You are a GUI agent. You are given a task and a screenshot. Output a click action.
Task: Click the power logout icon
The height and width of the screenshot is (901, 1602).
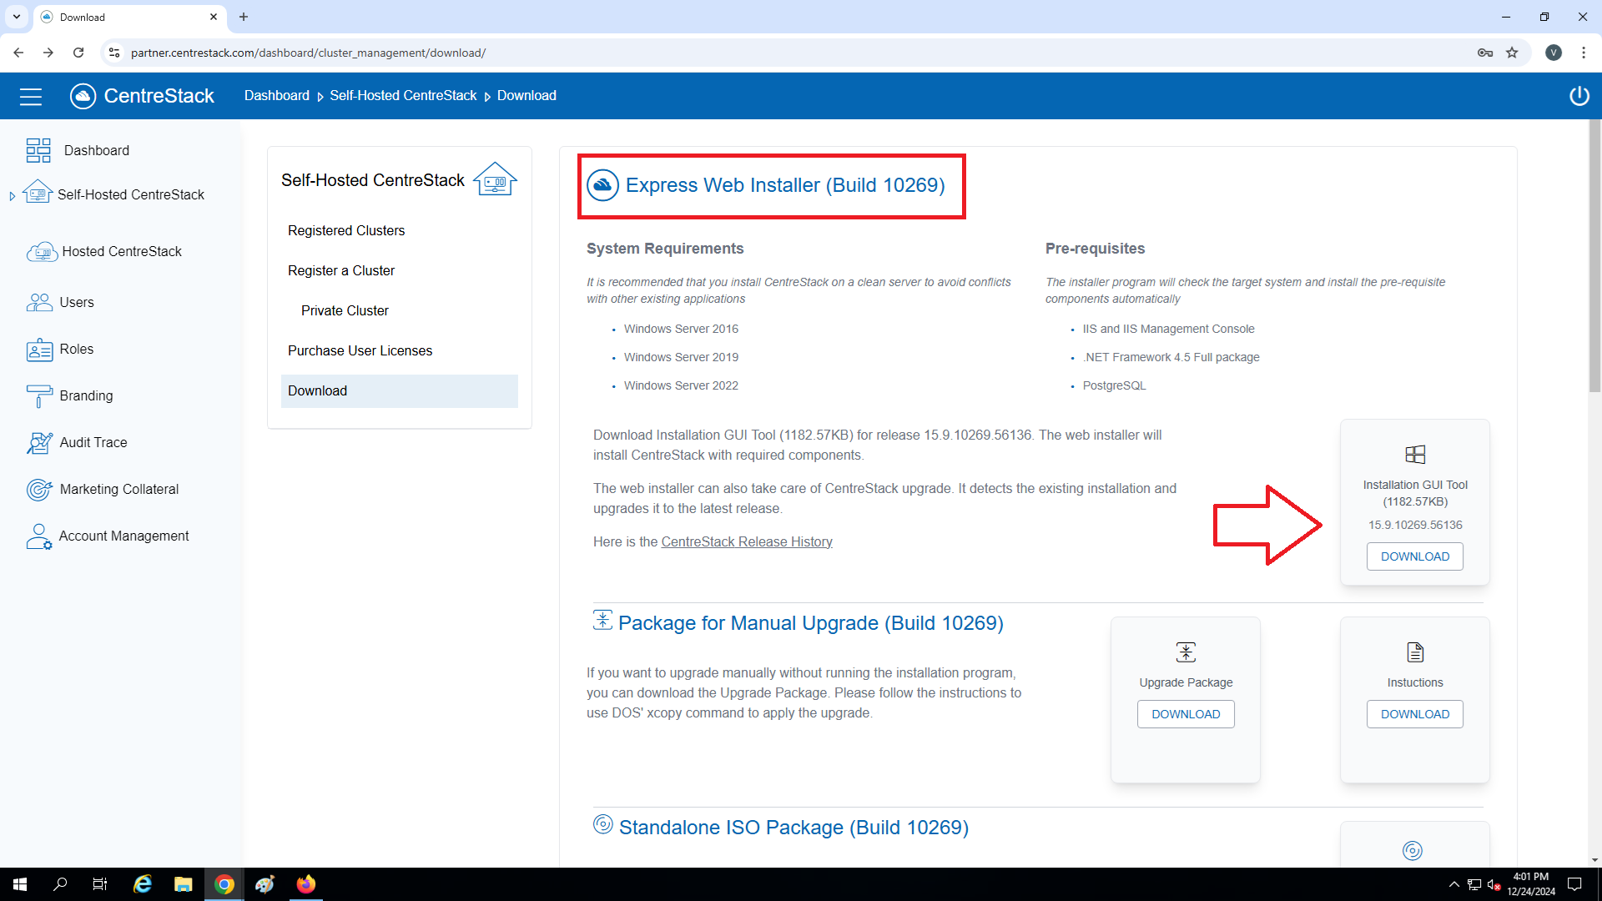1579,96
